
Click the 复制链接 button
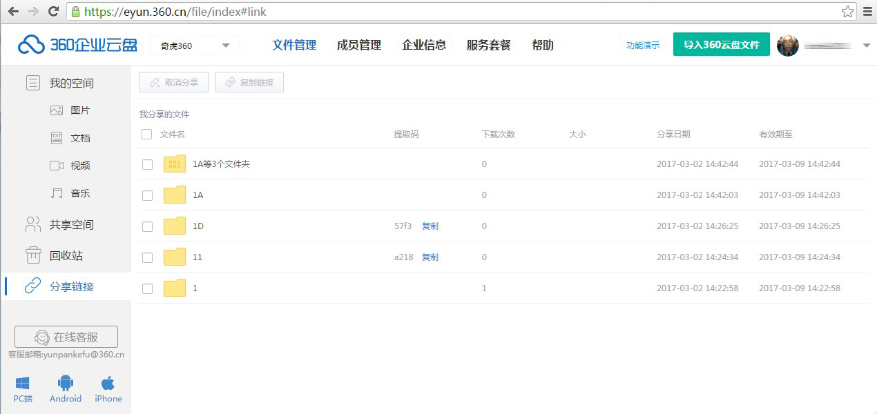click(249, 82)
